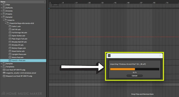This screenshot has width=179, height=97.
Task: Click the orange import progress bar
Action: (122, 69)
